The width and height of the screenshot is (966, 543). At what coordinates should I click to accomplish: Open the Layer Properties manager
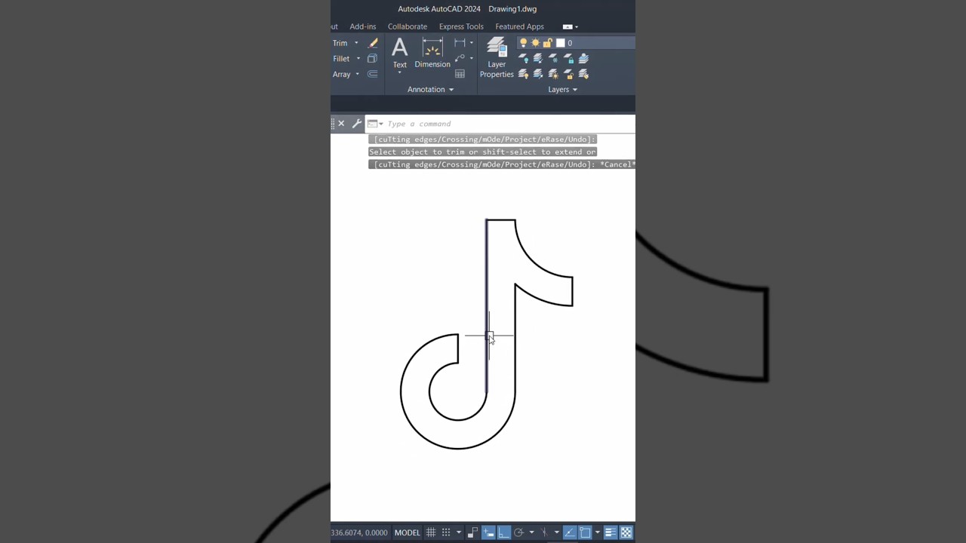(x=497, y=57)
